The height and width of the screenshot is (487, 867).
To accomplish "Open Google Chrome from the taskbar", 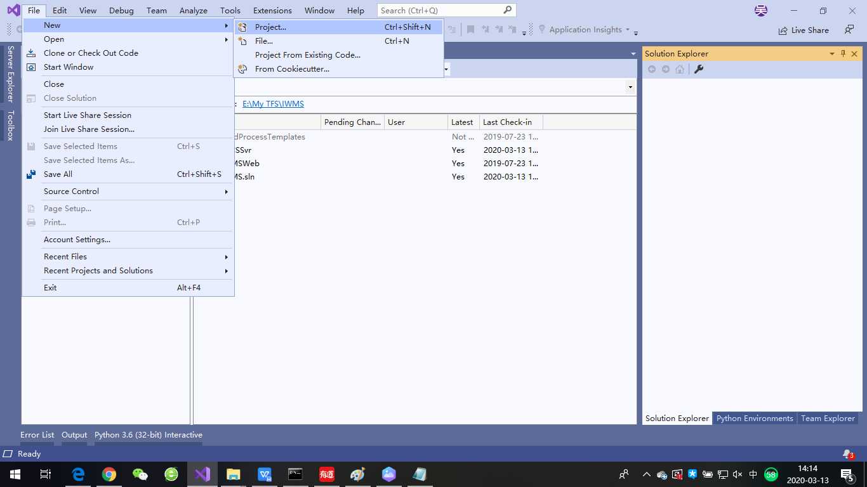I will (x=109, y=474).
